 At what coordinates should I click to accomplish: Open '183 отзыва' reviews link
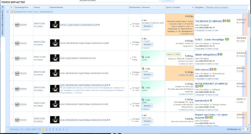[241, 41]
